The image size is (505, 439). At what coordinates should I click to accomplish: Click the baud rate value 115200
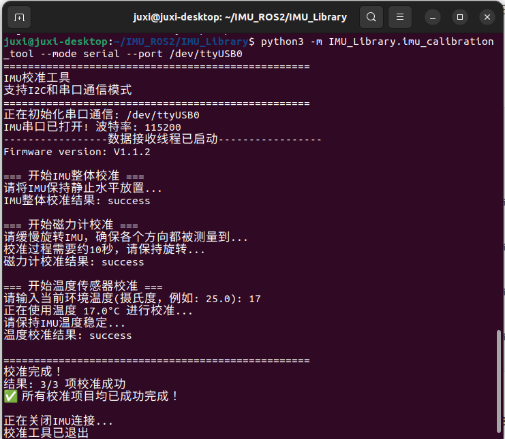click(x=163, y=127)
